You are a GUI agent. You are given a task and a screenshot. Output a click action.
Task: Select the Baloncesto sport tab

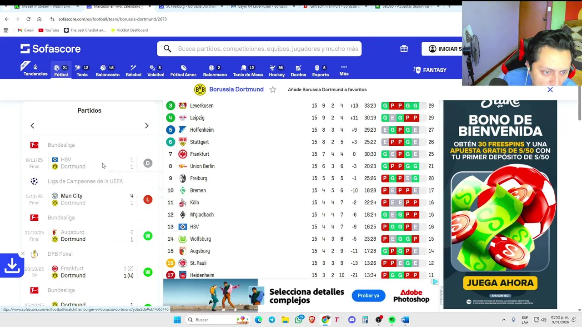click(x=107, y=70)
